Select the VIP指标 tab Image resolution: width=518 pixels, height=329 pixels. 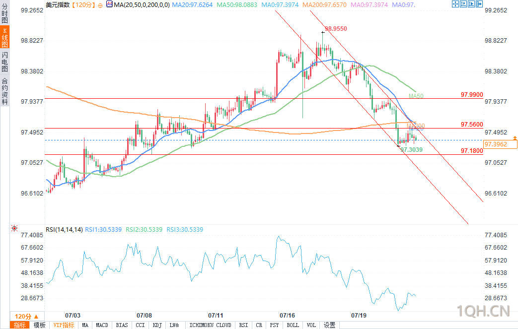coord(64,325)
